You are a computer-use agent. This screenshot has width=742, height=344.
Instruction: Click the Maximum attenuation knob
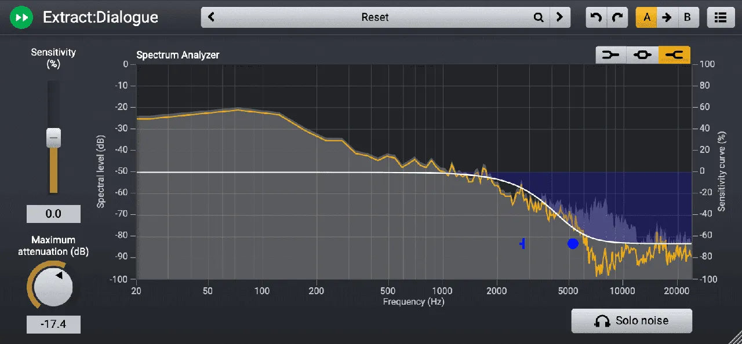coord(53,286)
